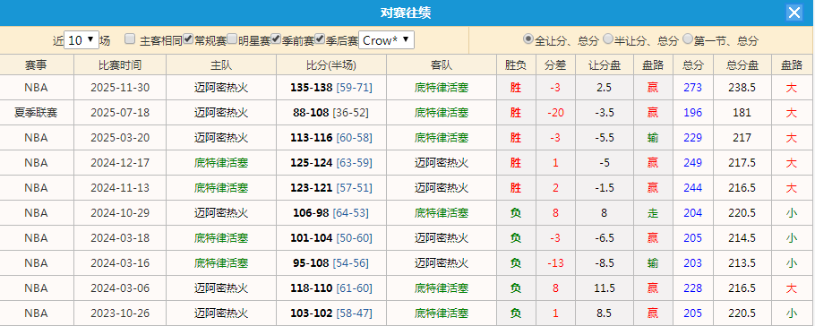Image resolution: width=815 pixels, height=326 pixels.
Task: Open the 103-102 score link
Action: coord(311,313)
